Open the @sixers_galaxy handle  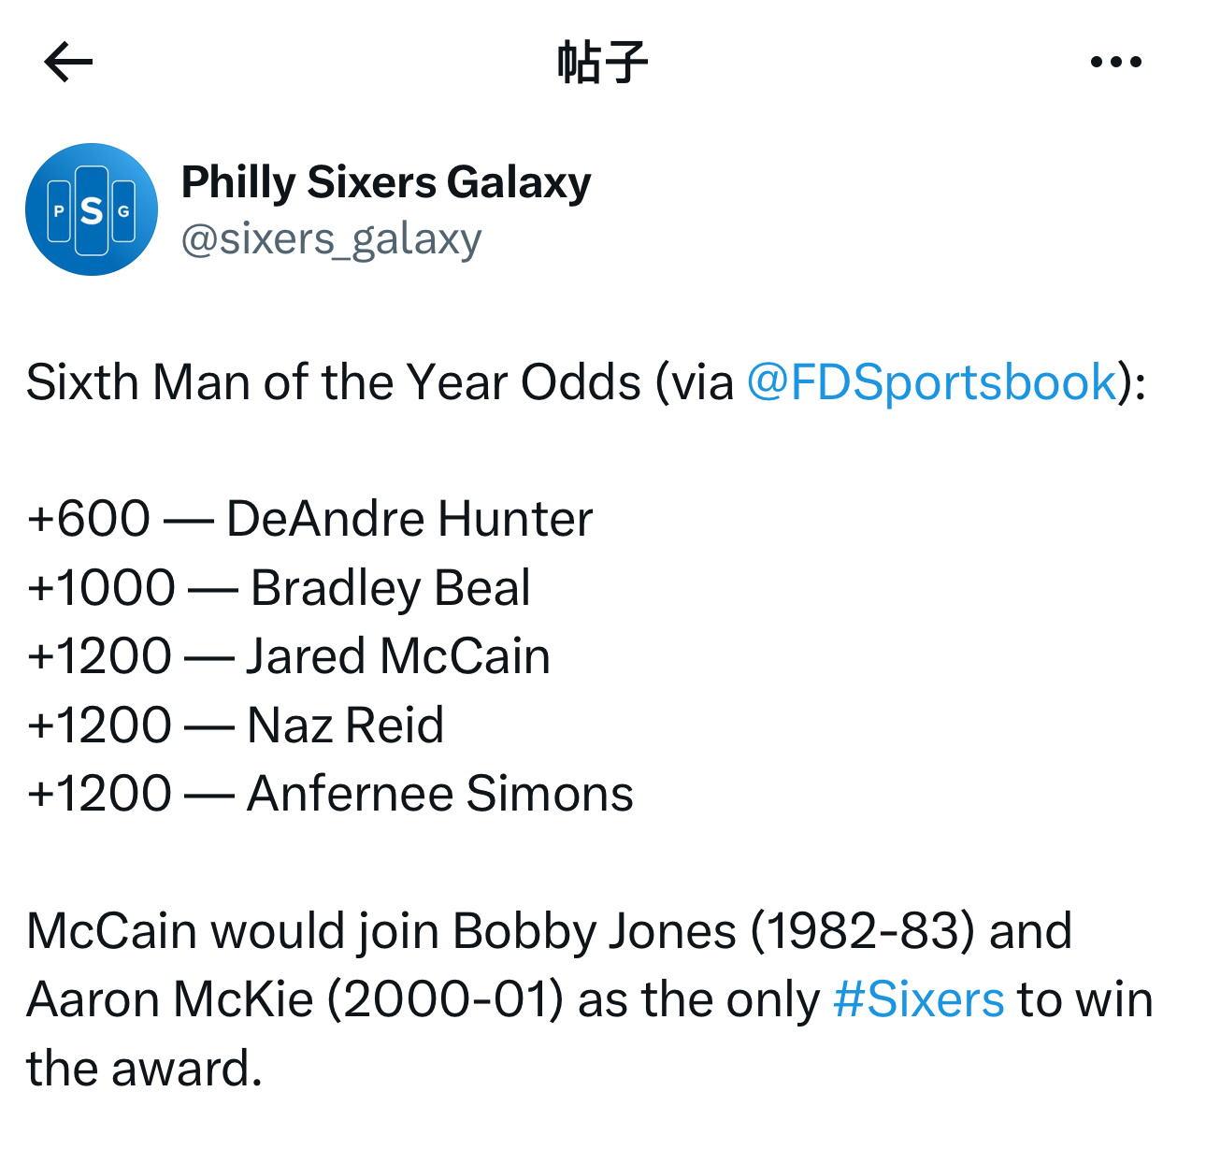332,239
